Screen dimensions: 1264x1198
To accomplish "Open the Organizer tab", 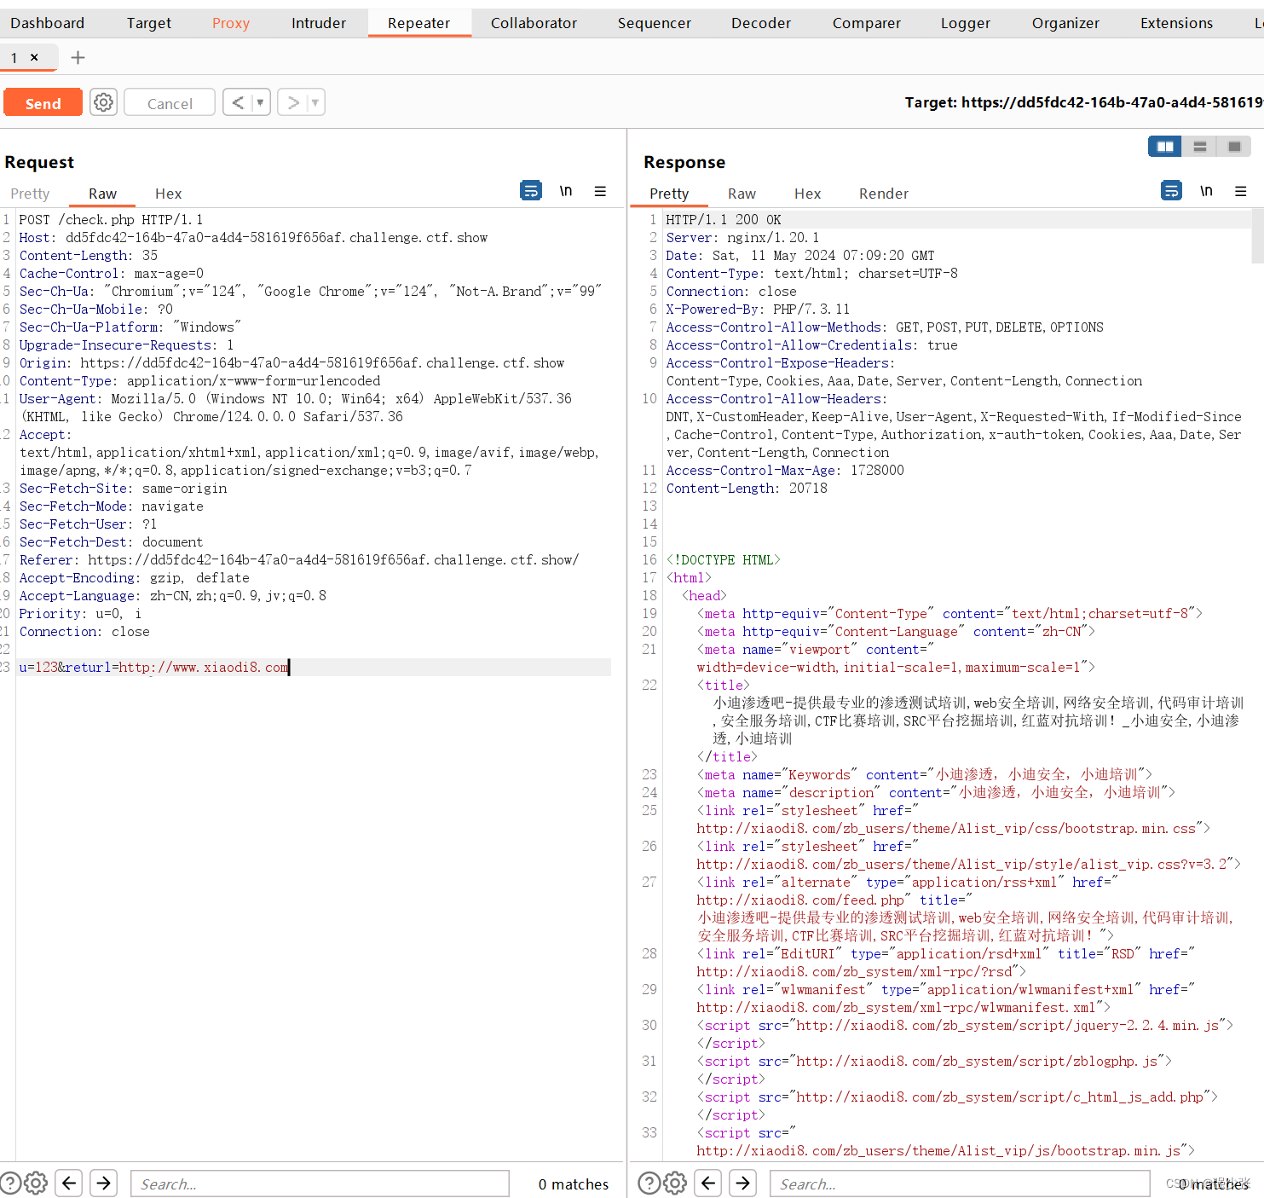I will tap(1066, 23).
